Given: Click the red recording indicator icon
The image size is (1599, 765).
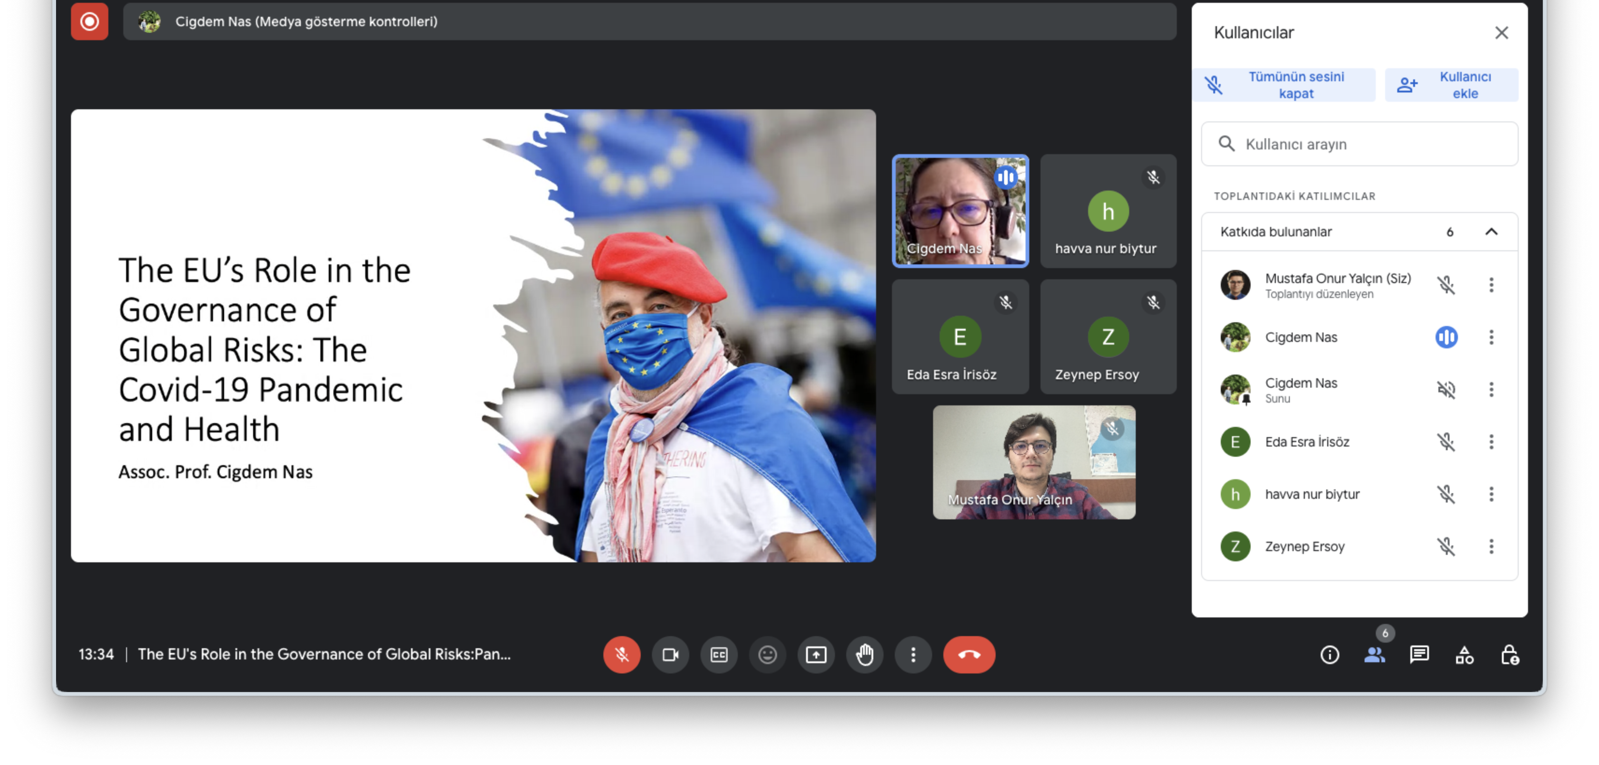Looking at the screenshot, I should [x=89, y=22].
